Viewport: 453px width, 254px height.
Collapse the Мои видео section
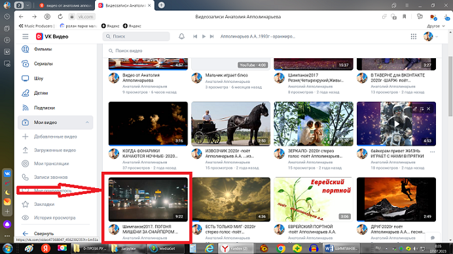click(87, 123)
